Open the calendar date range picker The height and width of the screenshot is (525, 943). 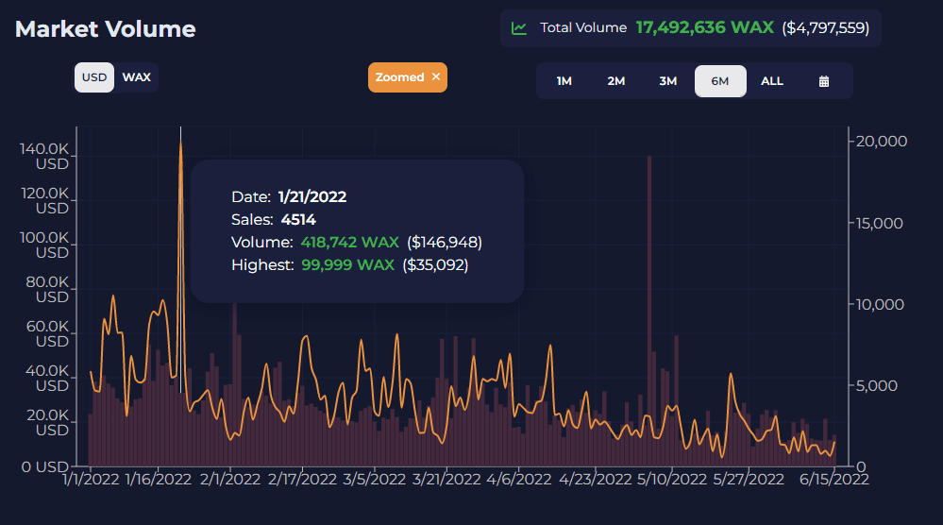[x=823, y=81]
